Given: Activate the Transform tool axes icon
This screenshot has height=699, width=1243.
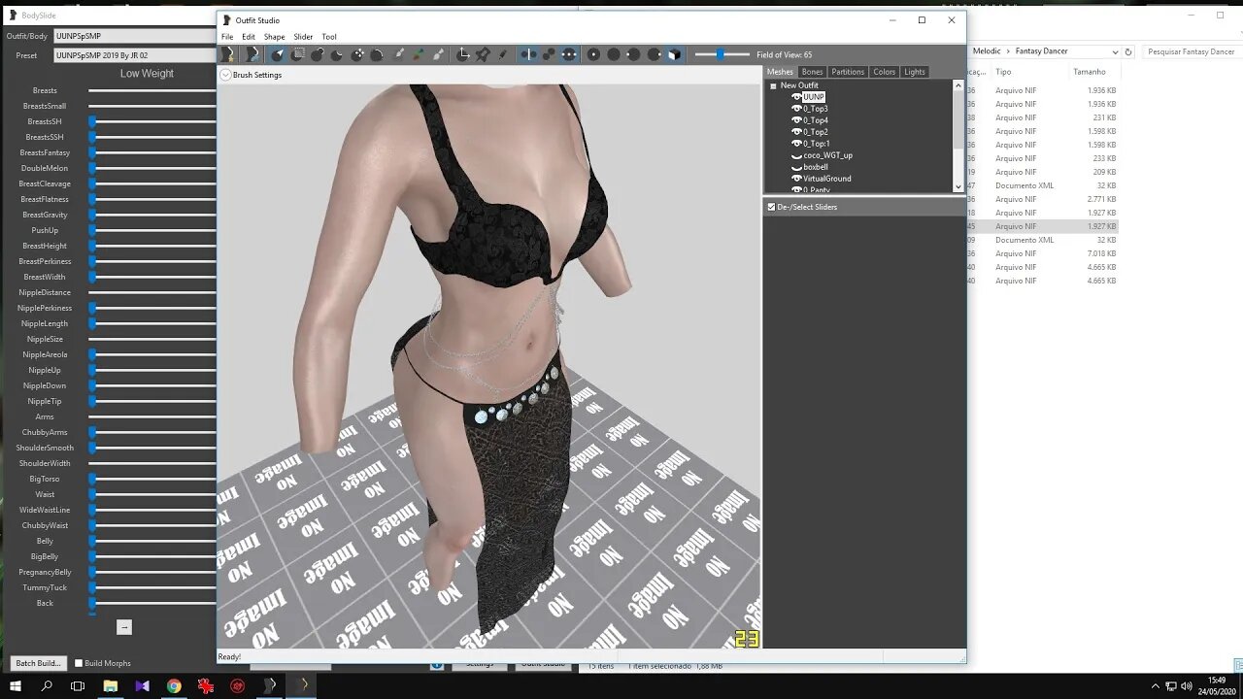Looking at the screenshot, I should 463,54.
